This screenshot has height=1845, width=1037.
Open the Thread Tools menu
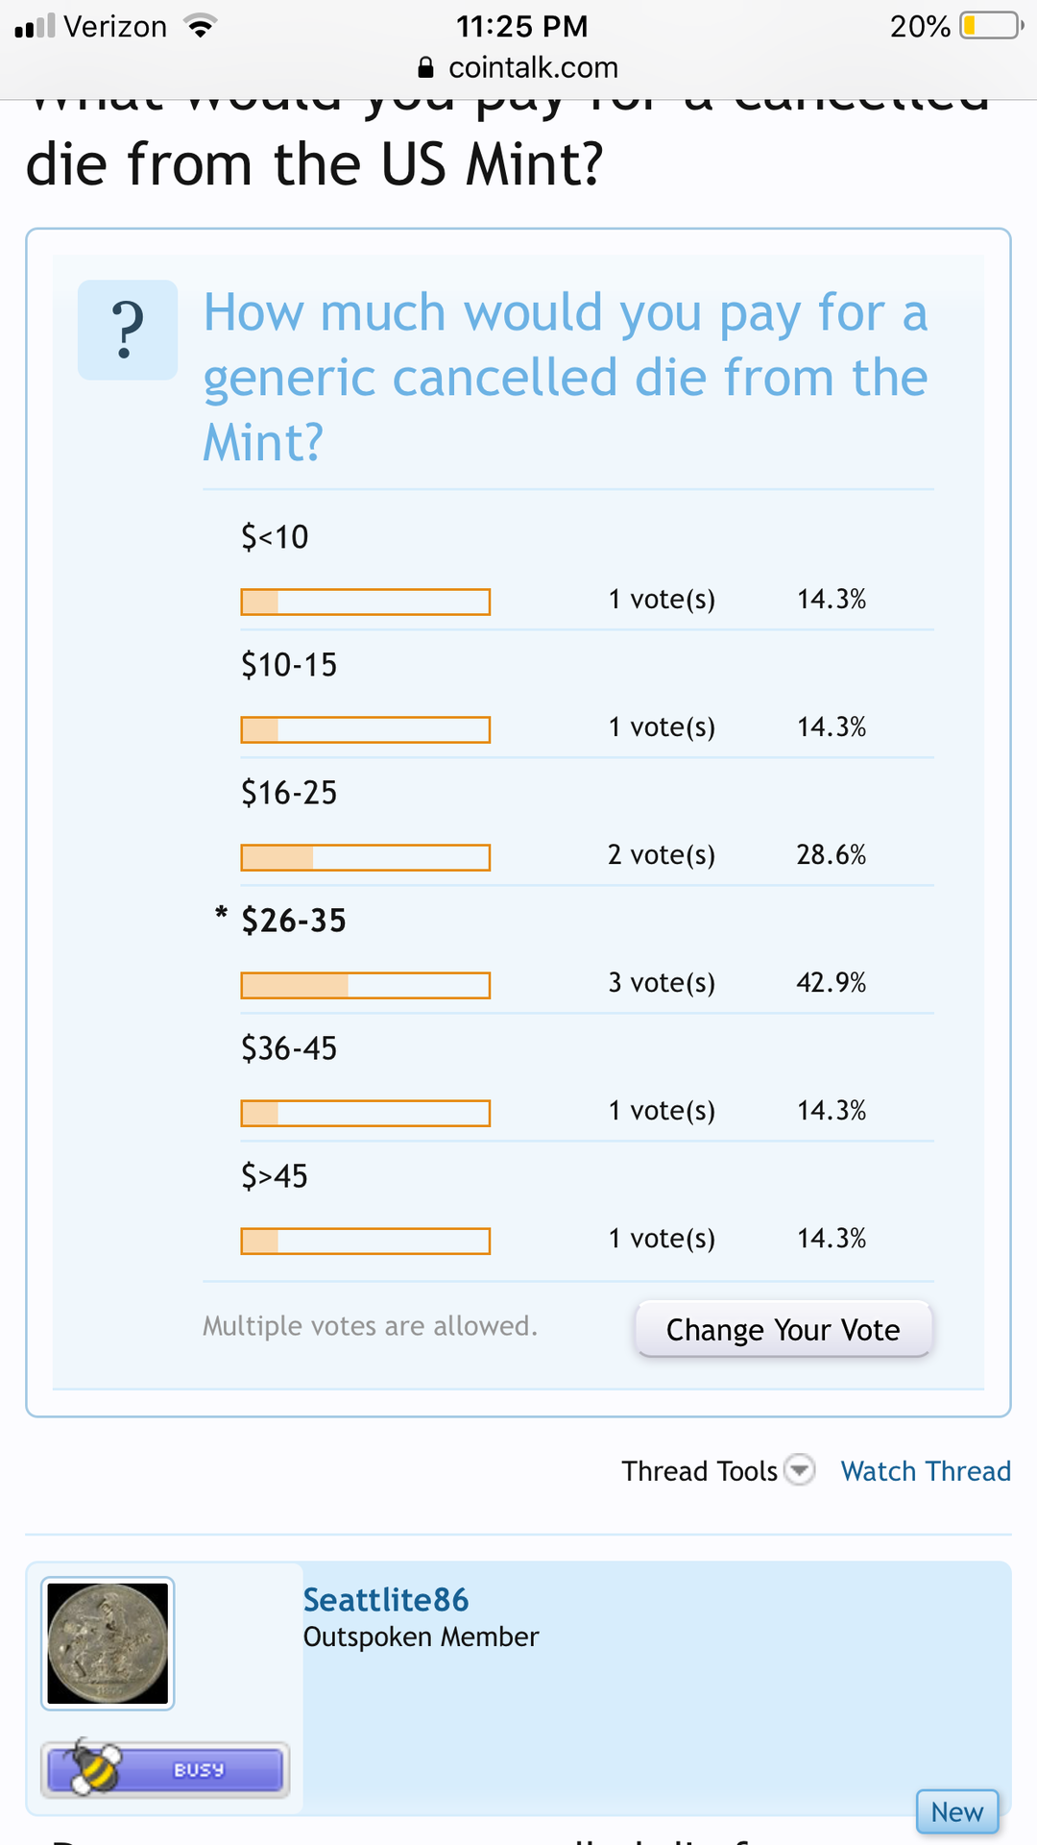point(699,1471)
